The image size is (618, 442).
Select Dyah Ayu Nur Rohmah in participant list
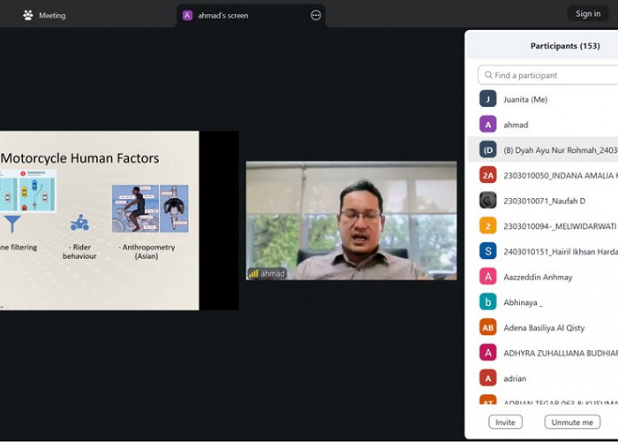[x=556, y=150]
